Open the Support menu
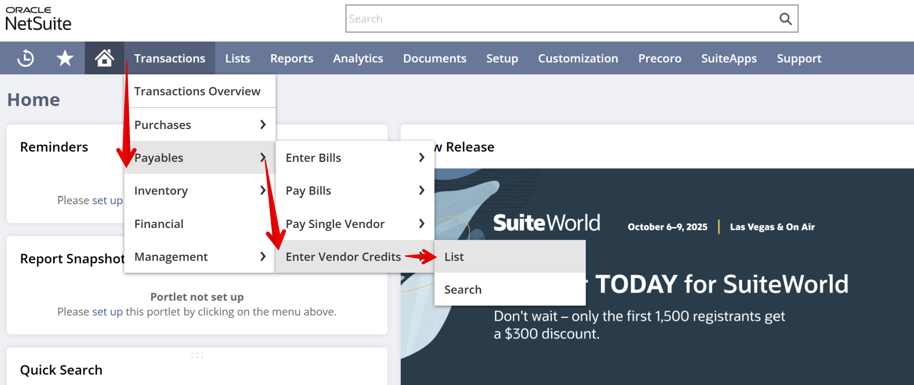The image size is (914, 385). point(799,58)
